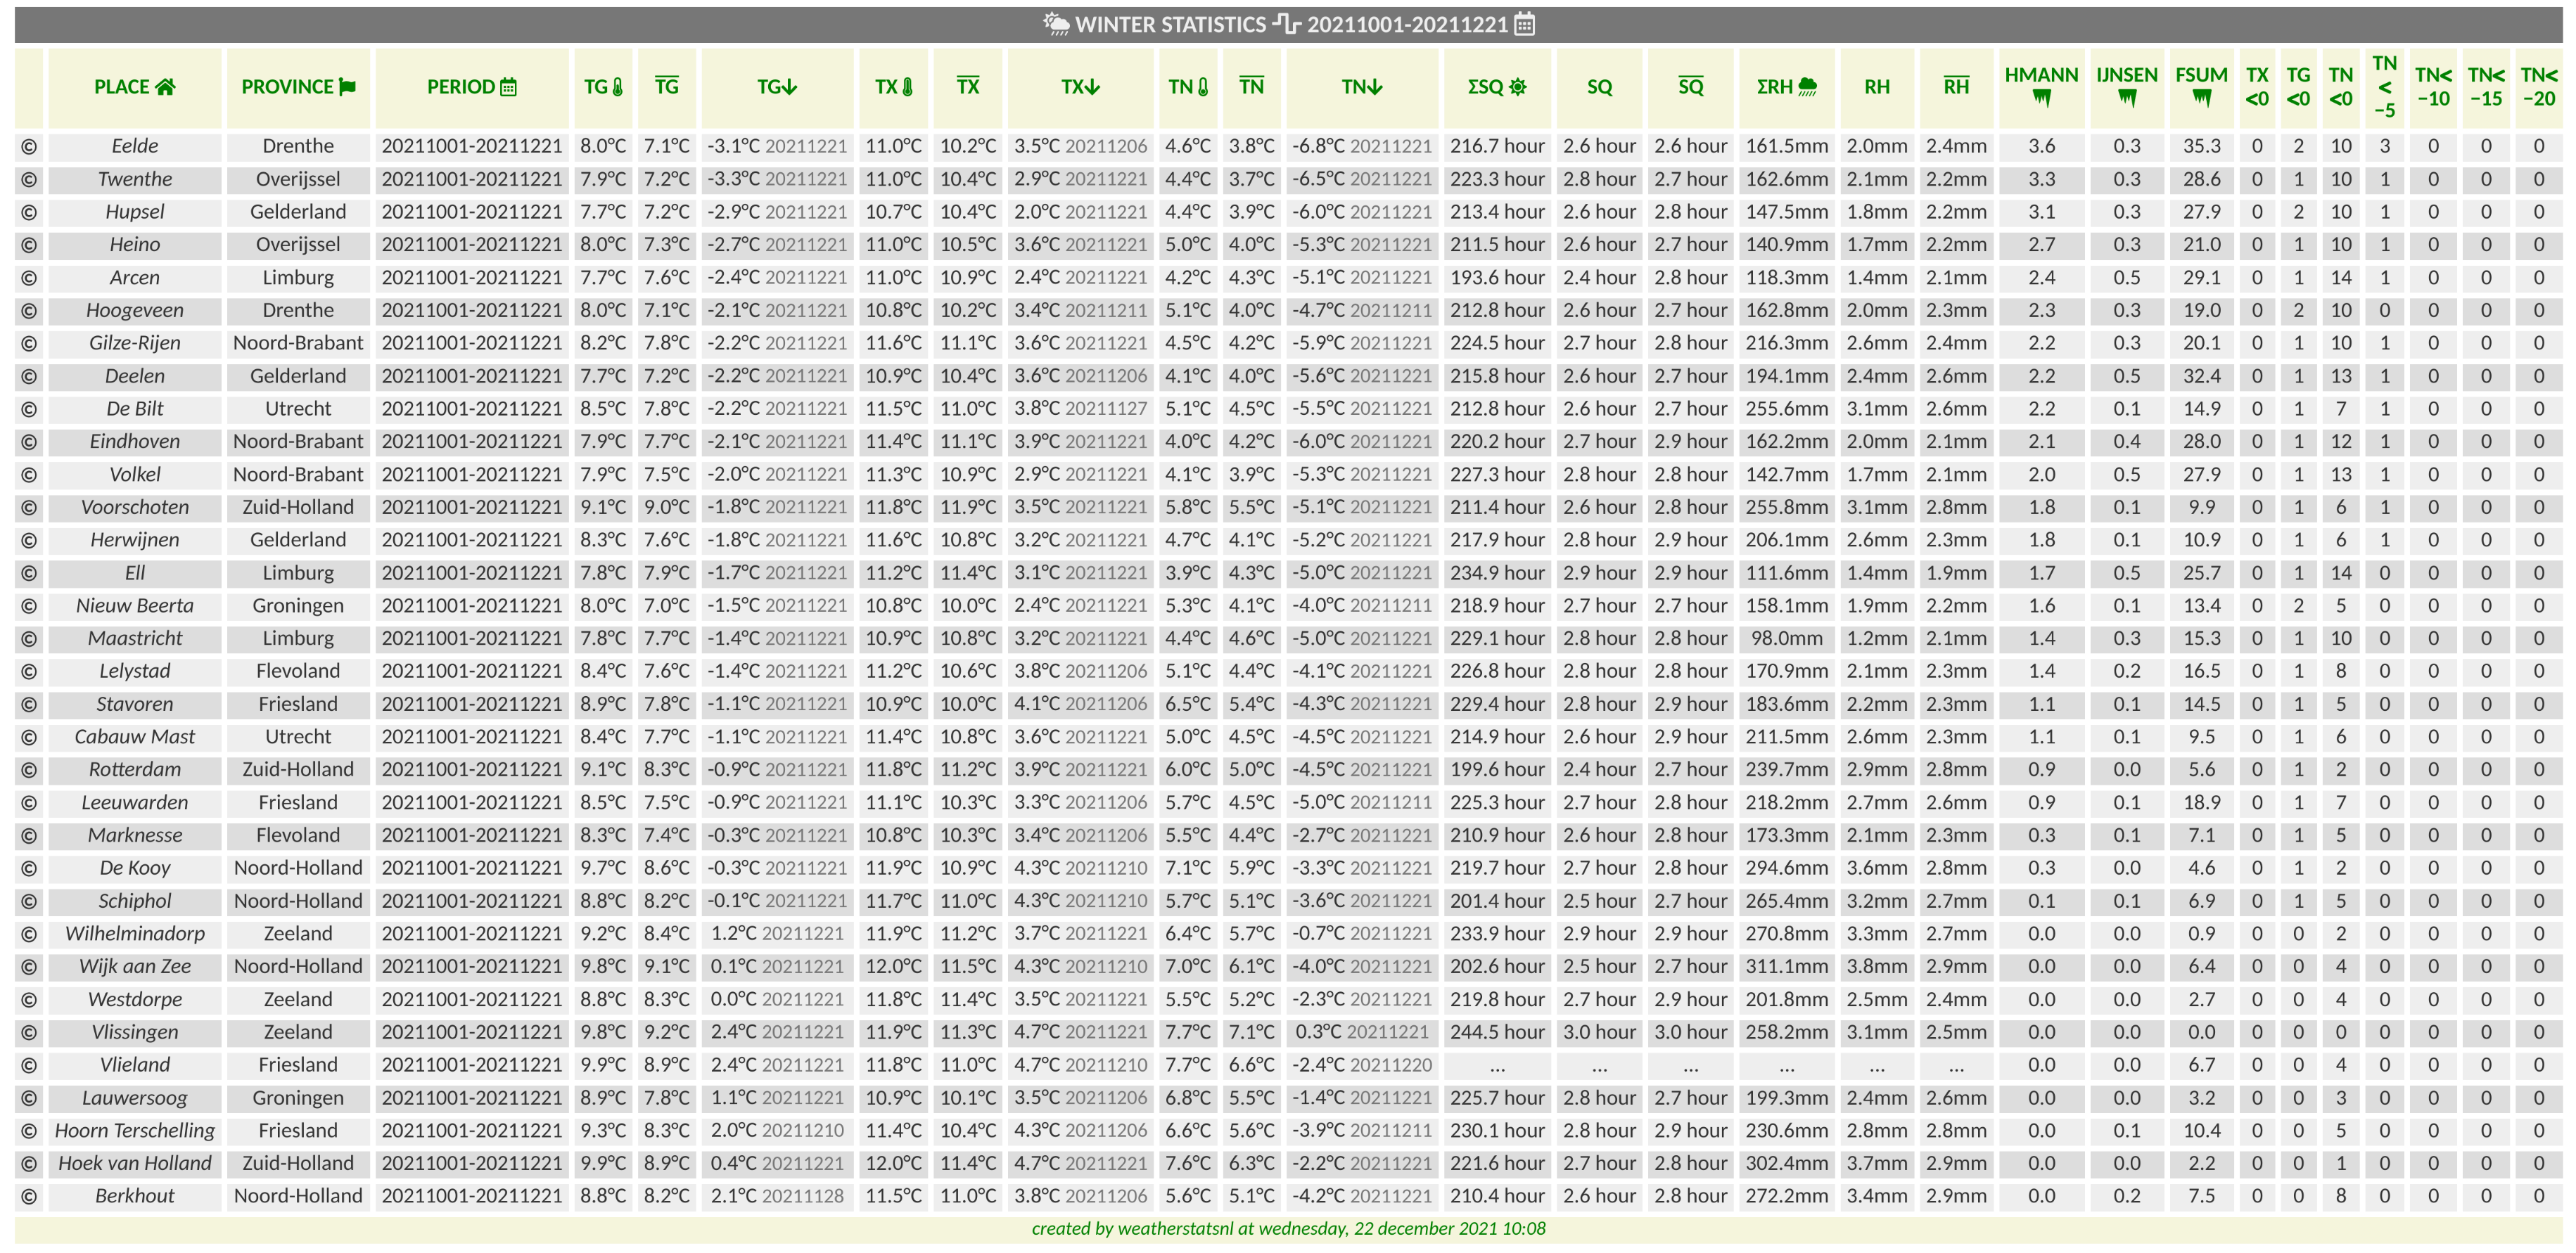This screenshot has height=1253, width=2576.
Task: Click the weather cloud icon before WINTER STATISTICS
Action: coord(1056,24)
